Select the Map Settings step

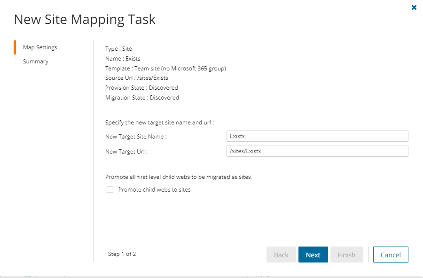tap(40, 47)
